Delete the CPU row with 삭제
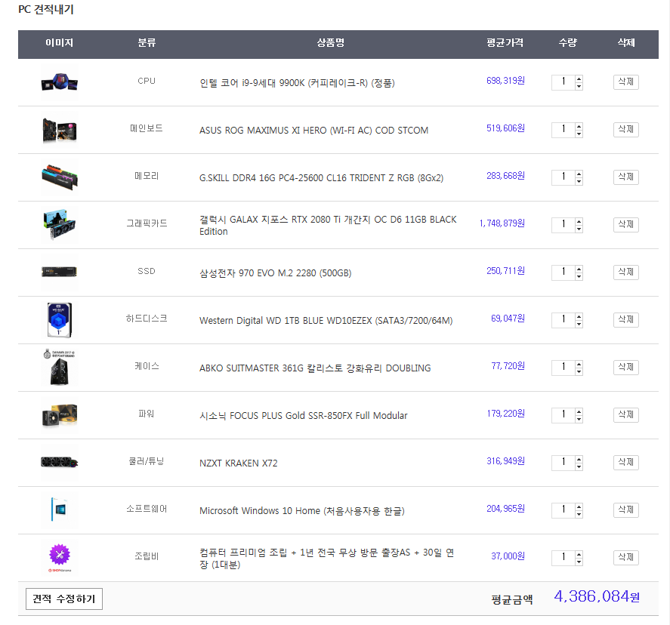This screenshot has width=670, height=625. (626, 82)
